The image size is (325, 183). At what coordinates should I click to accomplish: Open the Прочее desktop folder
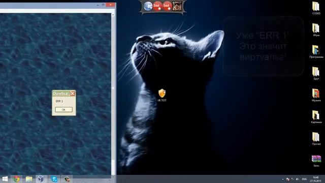click(x=316, y=139)
